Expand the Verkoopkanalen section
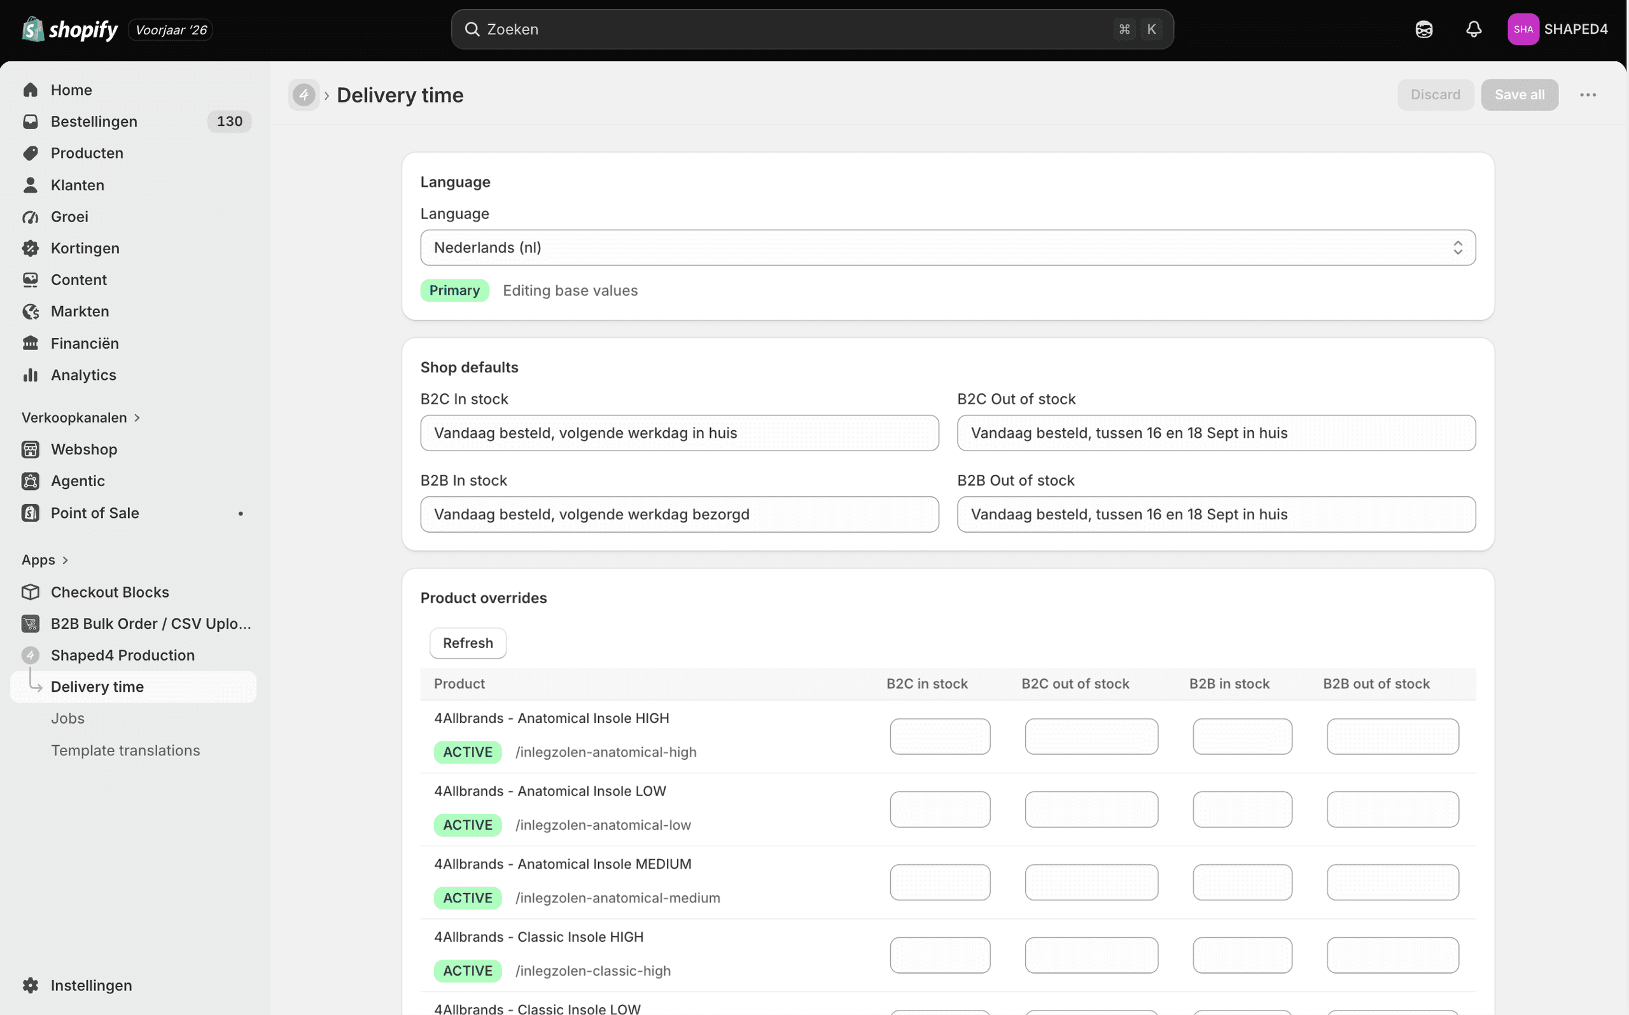The width and height of the screenshot is (1629, 1015). click(81, 417)
